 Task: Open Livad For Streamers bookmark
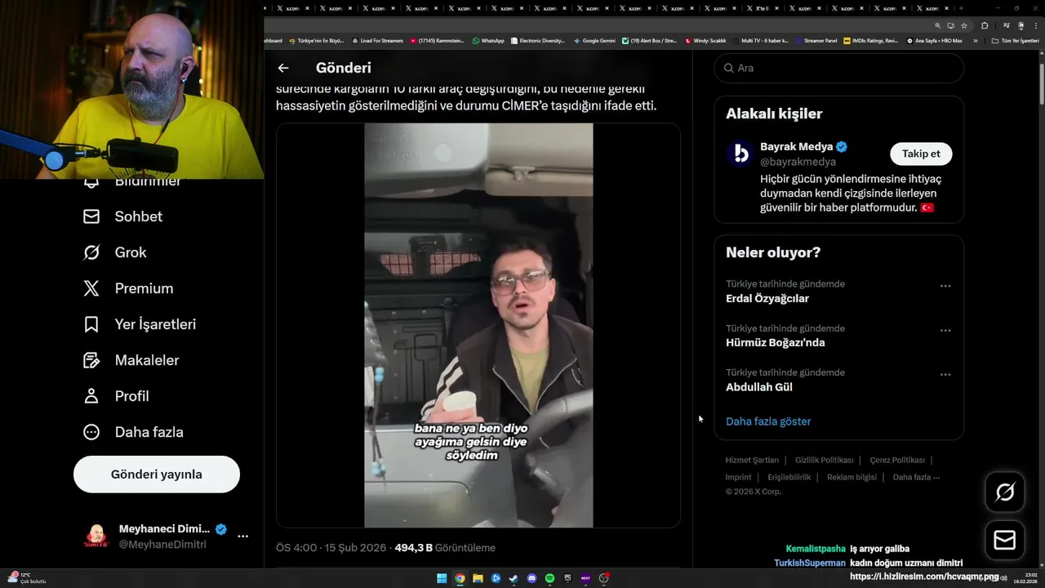pos(377,41)
